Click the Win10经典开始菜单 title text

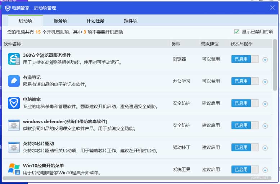(x=44, y=166)
